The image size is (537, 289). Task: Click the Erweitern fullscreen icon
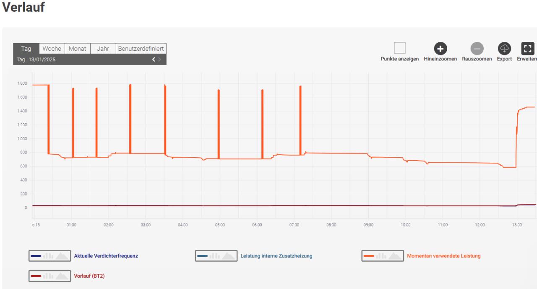tap(528, 49)
